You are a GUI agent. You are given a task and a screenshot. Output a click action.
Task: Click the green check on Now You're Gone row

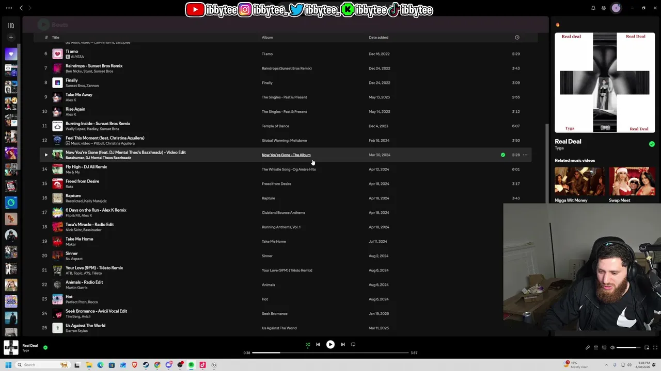click(x=503, y=155)
